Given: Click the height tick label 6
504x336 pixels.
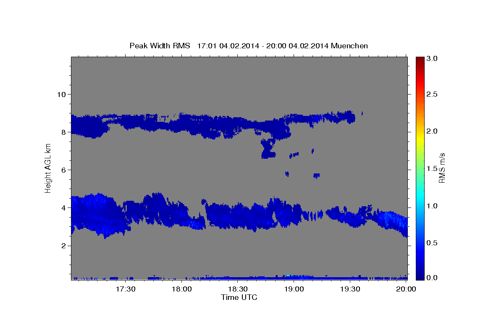Looking at the screenshot, I should coord(63,170).
